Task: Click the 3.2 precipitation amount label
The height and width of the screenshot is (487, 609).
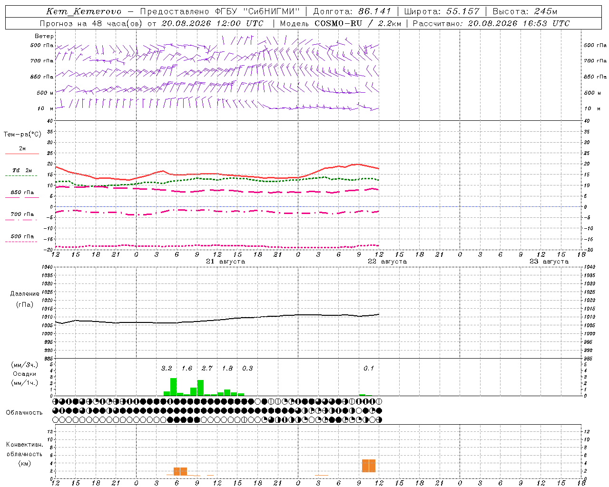Action: [167, 368]
